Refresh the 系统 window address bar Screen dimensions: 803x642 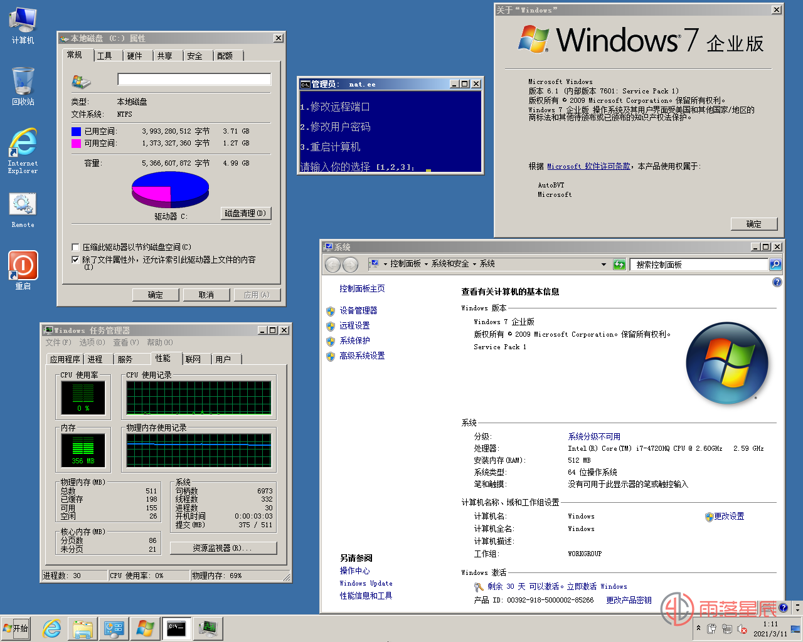pyautogui.click(x=619, y=265)
